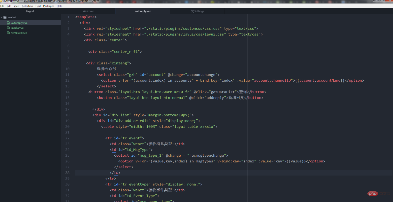Click the 选择公众号 text on line 10
393x202 pixels.
[x=107, y=69]
